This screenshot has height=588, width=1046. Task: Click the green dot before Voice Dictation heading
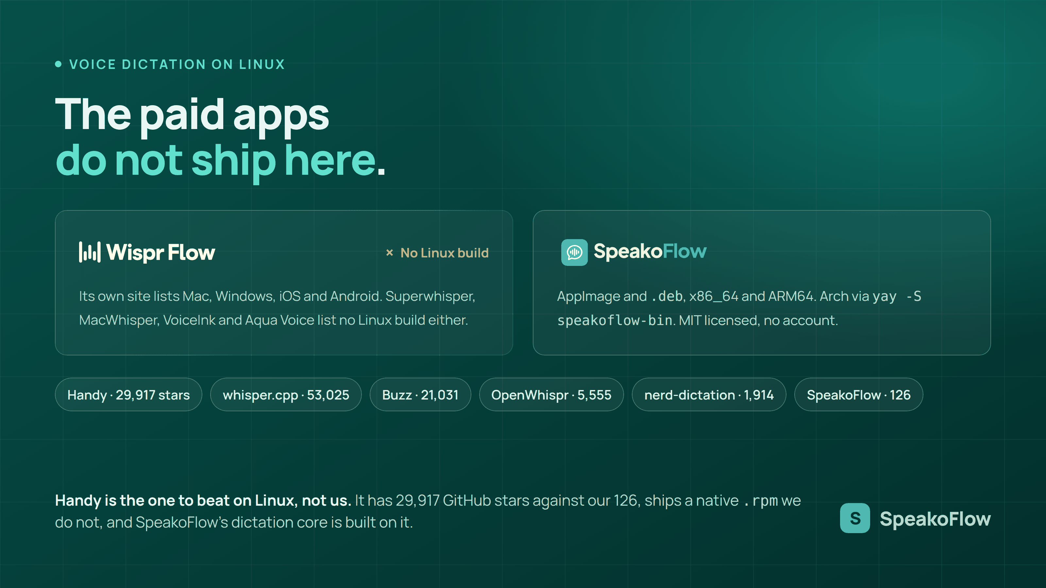(58, 64)
